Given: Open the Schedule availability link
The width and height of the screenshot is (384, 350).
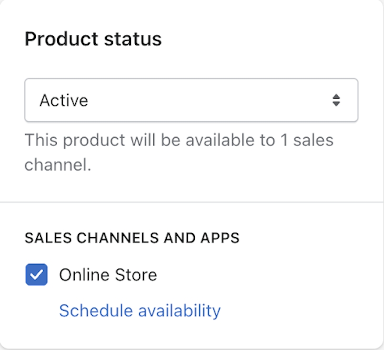Looking at the screenshot, I should [140, 310].
